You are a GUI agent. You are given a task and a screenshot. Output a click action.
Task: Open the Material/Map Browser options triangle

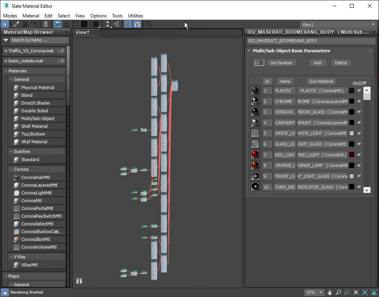click(6, 40)
